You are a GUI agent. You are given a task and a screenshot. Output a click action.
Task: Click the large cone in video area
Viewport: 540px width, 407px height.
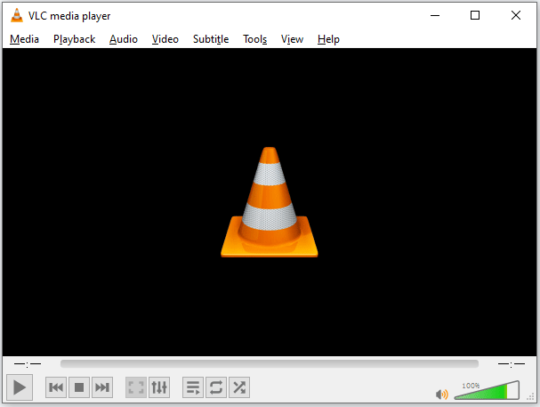270,202
